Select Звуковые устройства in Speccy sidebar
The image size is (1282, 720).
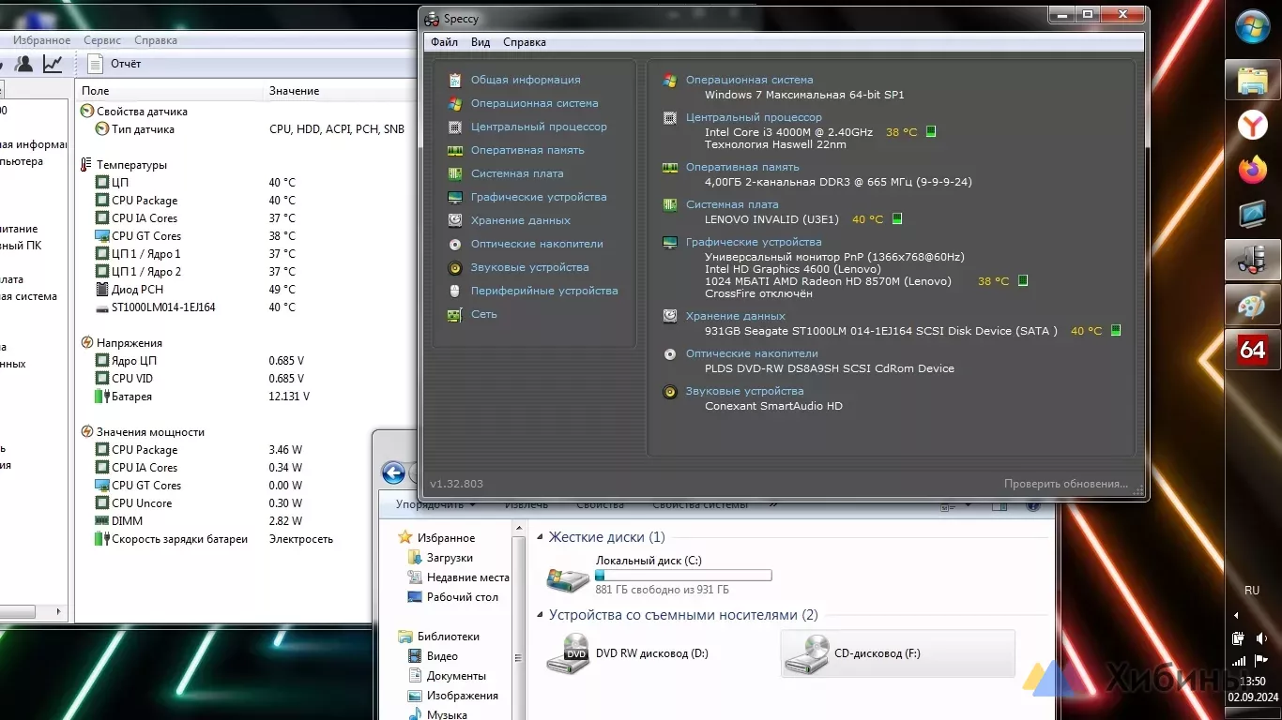pyautogui.click(x=530, y=267)
